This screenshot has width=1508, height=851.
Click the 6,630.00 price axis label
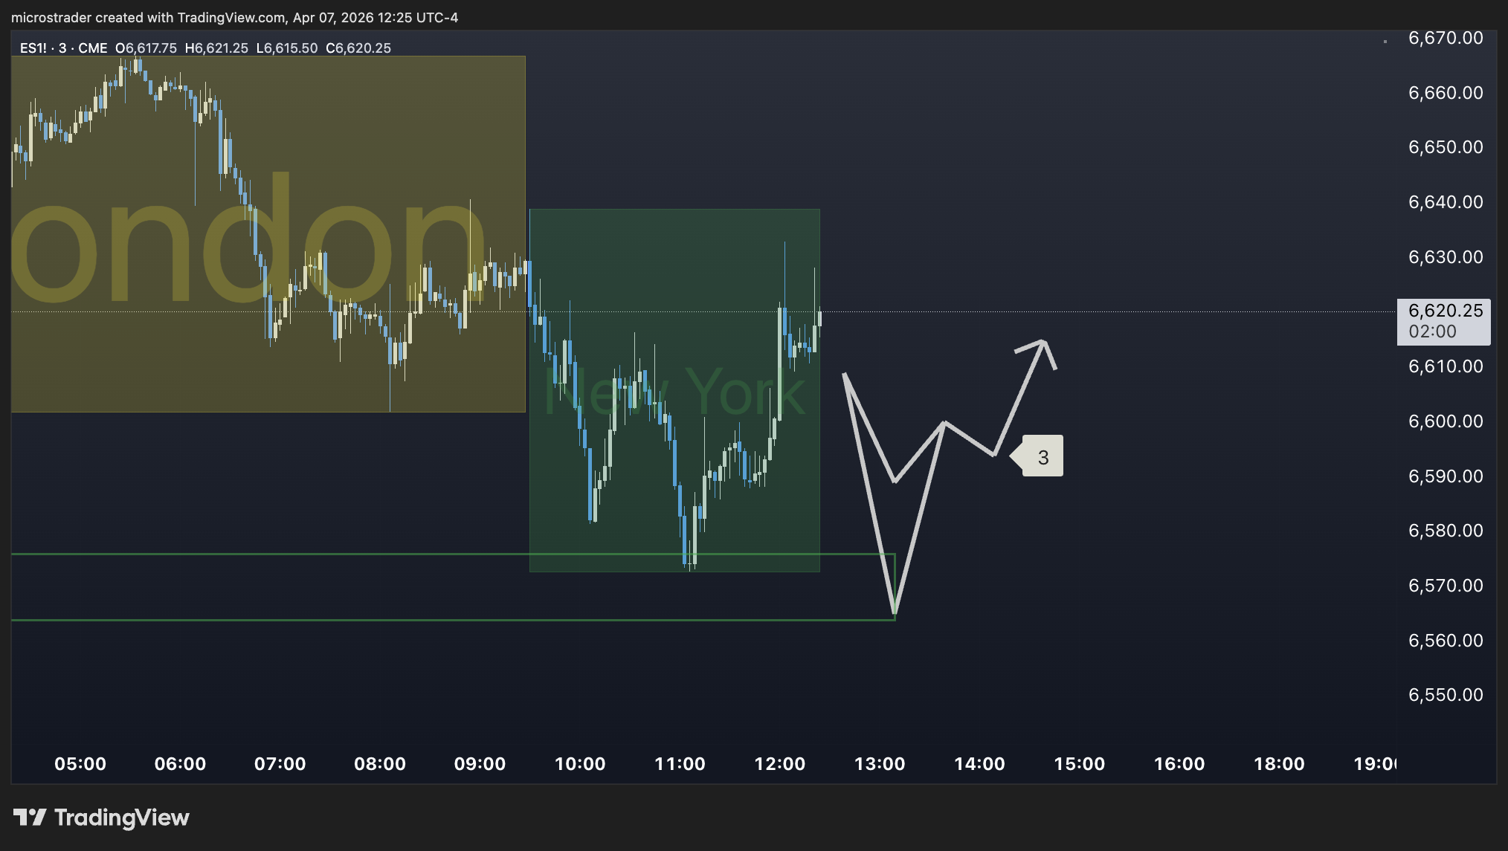1446,257
